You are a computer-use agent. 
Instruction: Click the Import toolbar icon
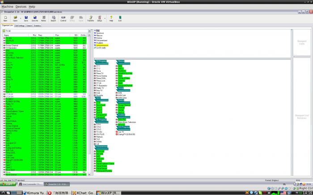point(53,19)
